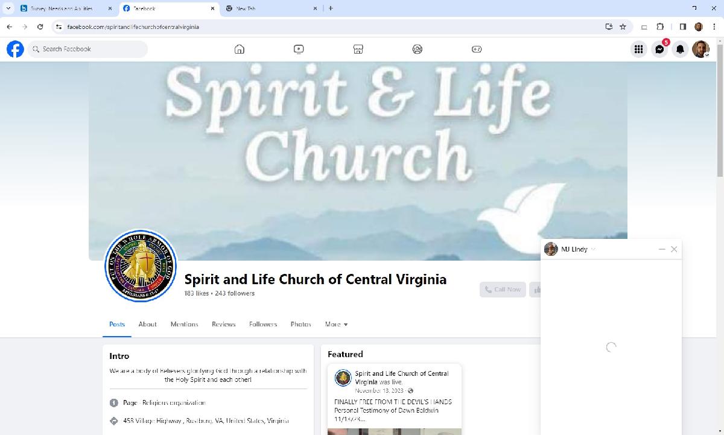Click the Call Now button

point(503,290)
